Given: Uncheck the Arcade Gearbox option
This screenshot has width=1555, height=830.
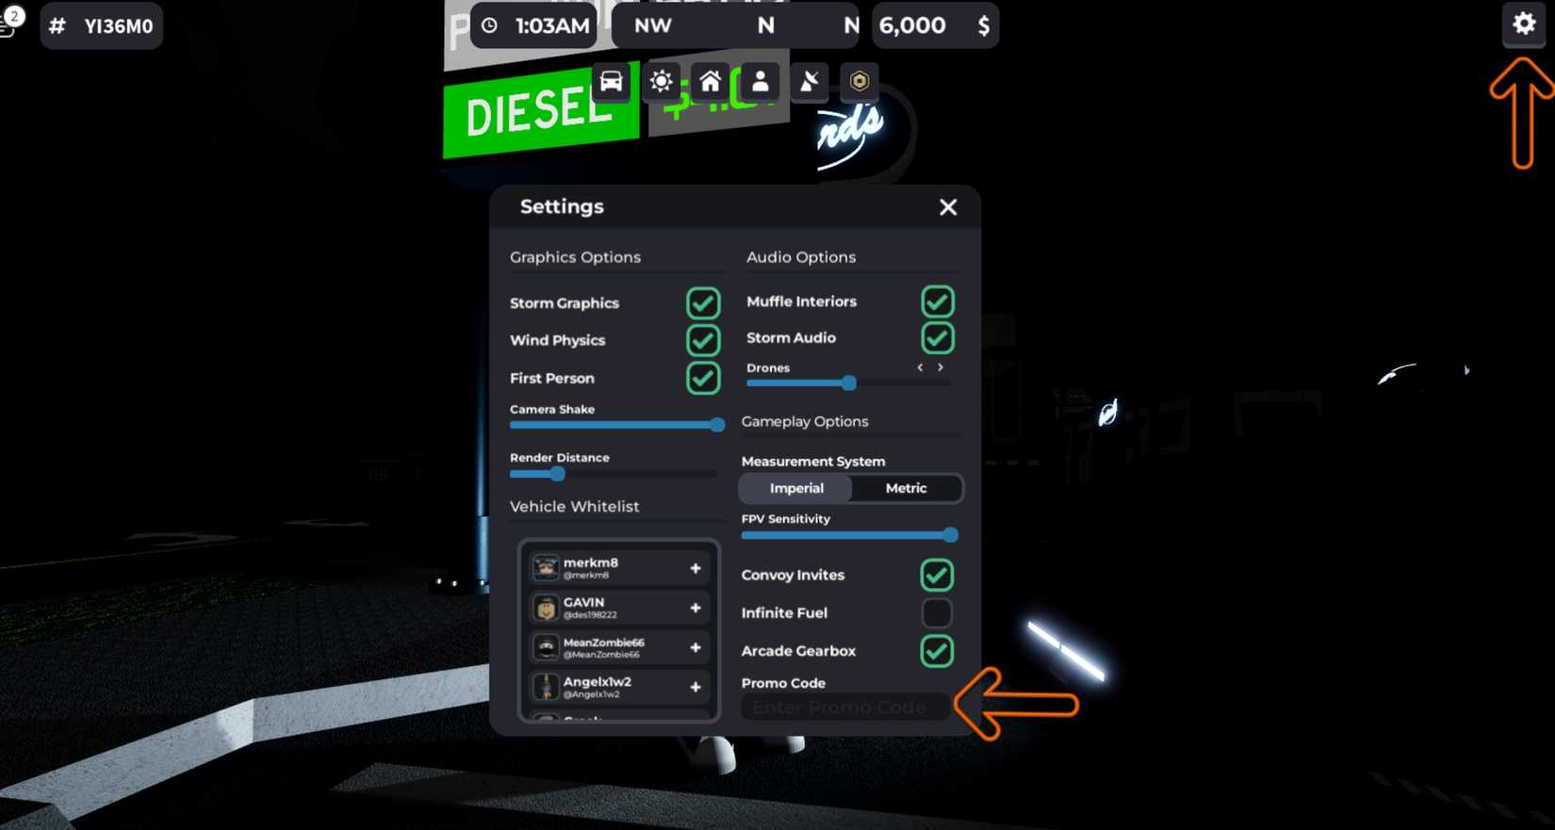Looking at the screenshot, I should (x=937, y=651).
